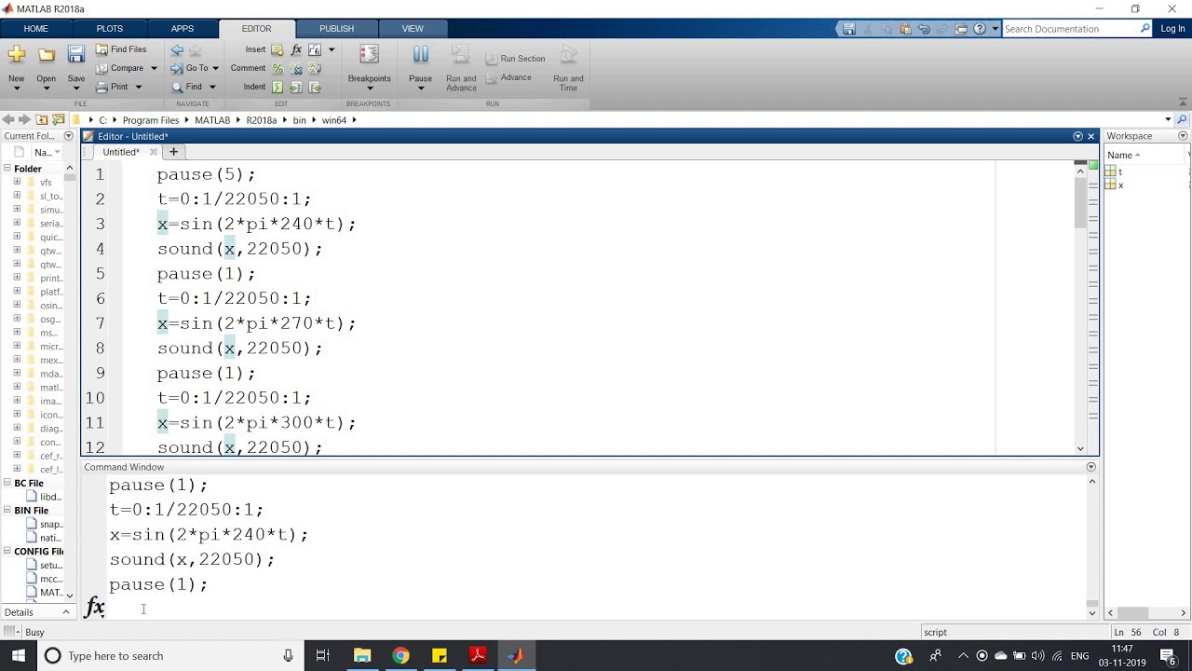Viewport: 1192px width, 671px height.
Task: Expand the vfs folder node
Action: (17, 183)
